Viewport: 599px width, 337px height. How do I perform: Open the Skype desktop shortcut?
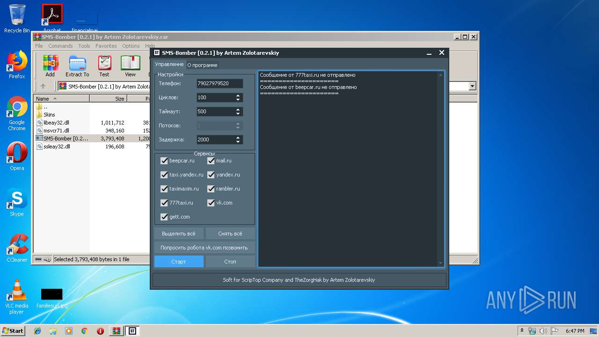pos(17,202)
